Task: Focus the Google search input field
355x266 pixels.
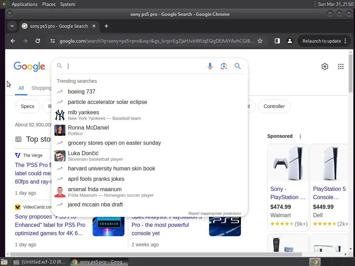Action: tap(136, 66)
